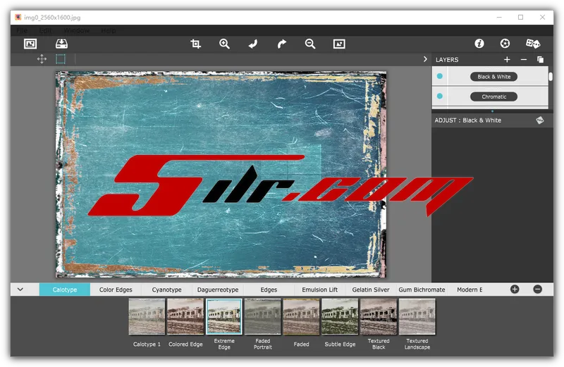Maximize the application window
Screen dimensions: 564x367
pyautogui.click(x=520, y=17)
